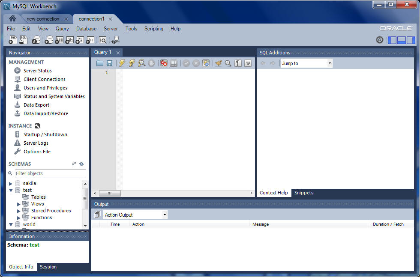Viewport: 420px width, 277px height.
Task: Open the Database menu
Action: [x=86, y=29]
